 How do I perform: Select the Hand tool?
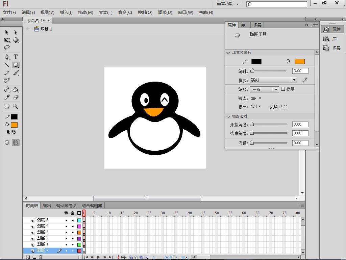pos(7,106)
